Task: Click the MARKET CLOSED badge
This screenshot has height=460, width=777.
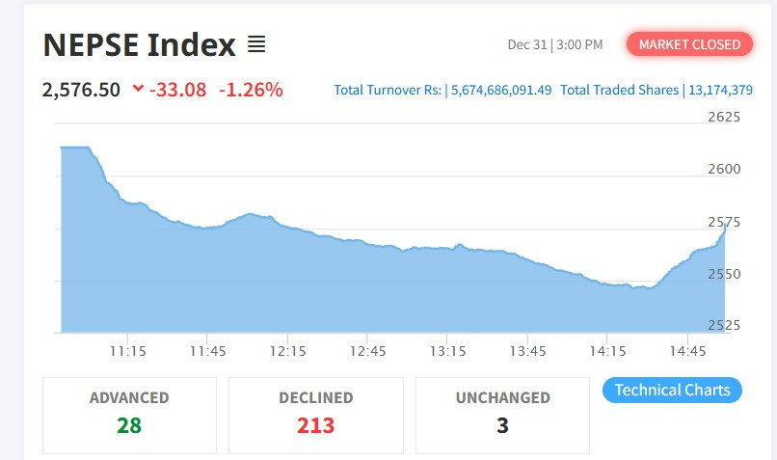Action: [x=689, y=44]
